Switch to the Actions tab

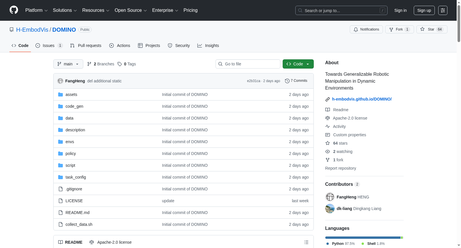coord(120,46)
